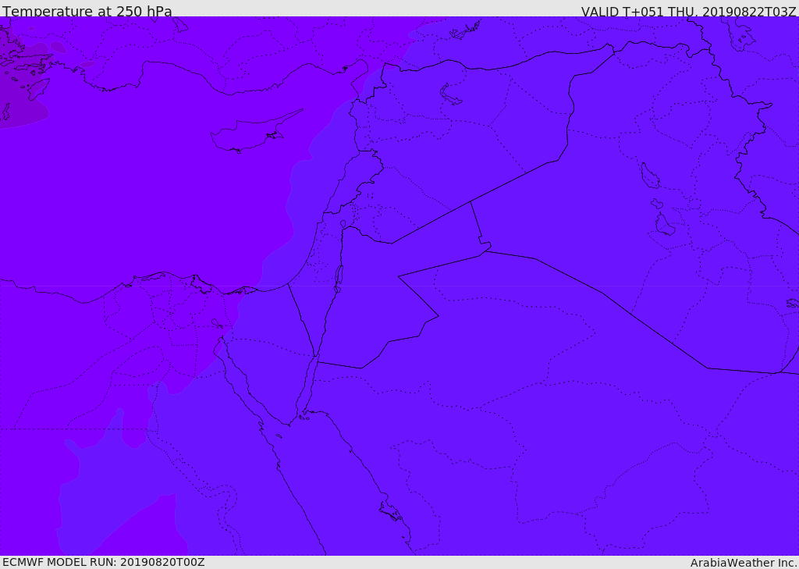Click the 'VALID T+051 THU. 20190822T03Z' timestamp

[688, 11]
